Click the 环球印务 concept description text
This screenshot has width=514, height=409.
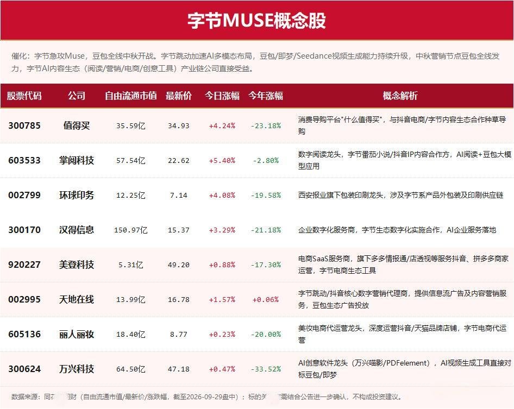[x=400, y=195]
